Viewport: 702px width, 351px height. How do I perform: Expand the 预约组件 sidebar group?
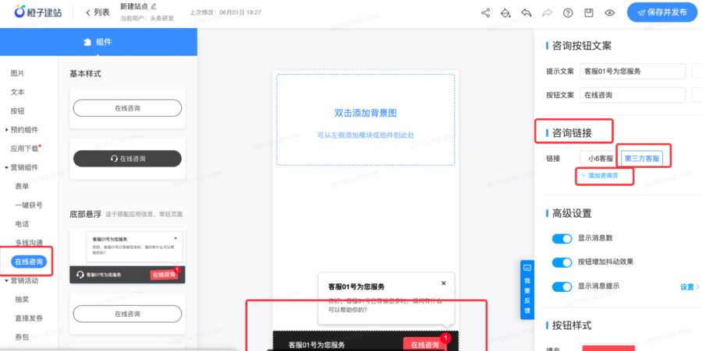(7, 130)
